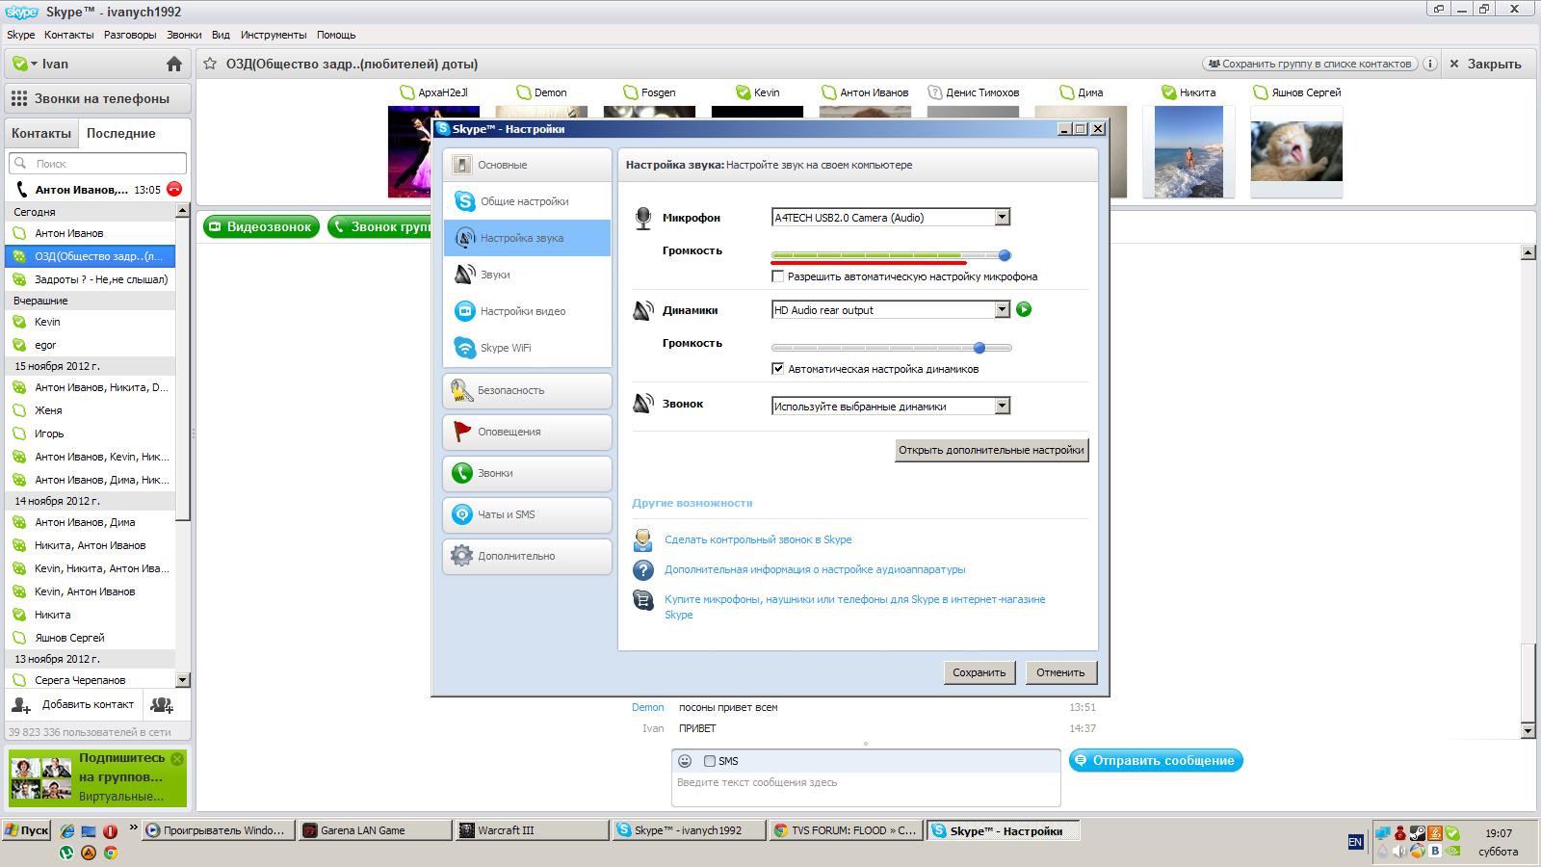Click the microphone volume slider handle
The width and height of the screenshot is (1541, 867).
click(1005, 255)
